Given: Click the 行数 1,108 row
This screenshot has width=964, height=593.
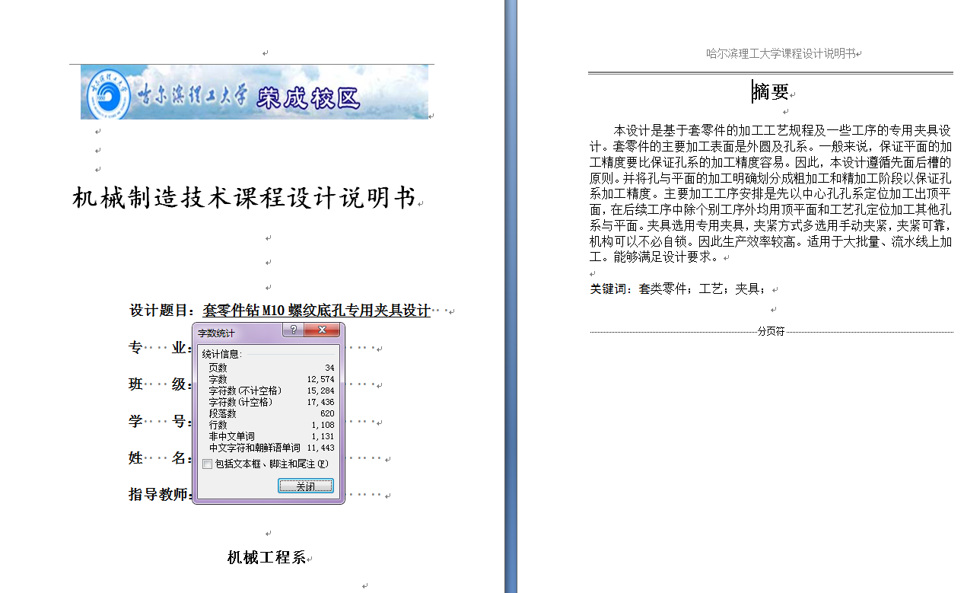Looking at the screenshot, I should (x=272, y=425).
